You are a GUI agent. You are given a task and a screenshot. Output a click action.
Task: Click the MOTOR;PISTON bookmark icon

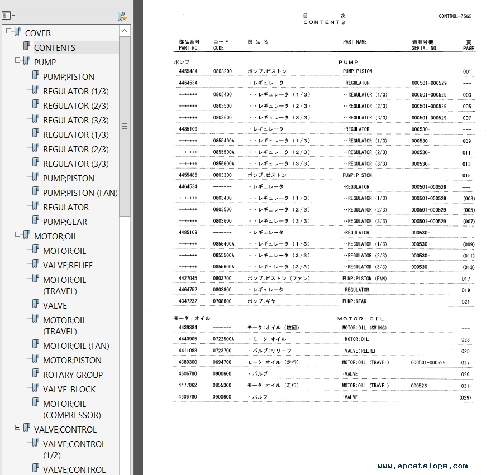coord(36,358)
